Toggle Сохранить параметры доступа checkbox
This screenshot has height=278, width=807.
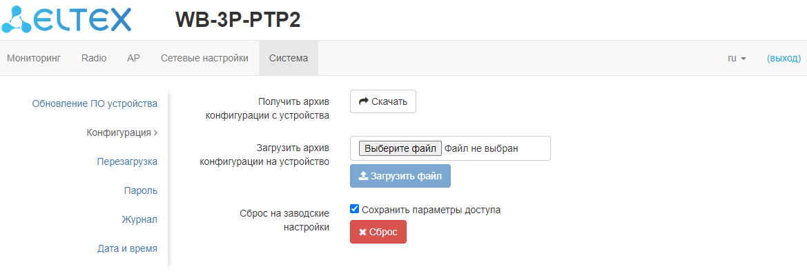click(x=355, y=209)
